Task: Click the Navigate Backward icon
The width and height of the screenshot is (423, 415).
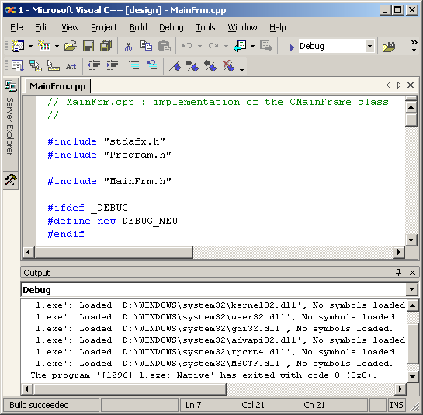Action: tap(240, 46)
